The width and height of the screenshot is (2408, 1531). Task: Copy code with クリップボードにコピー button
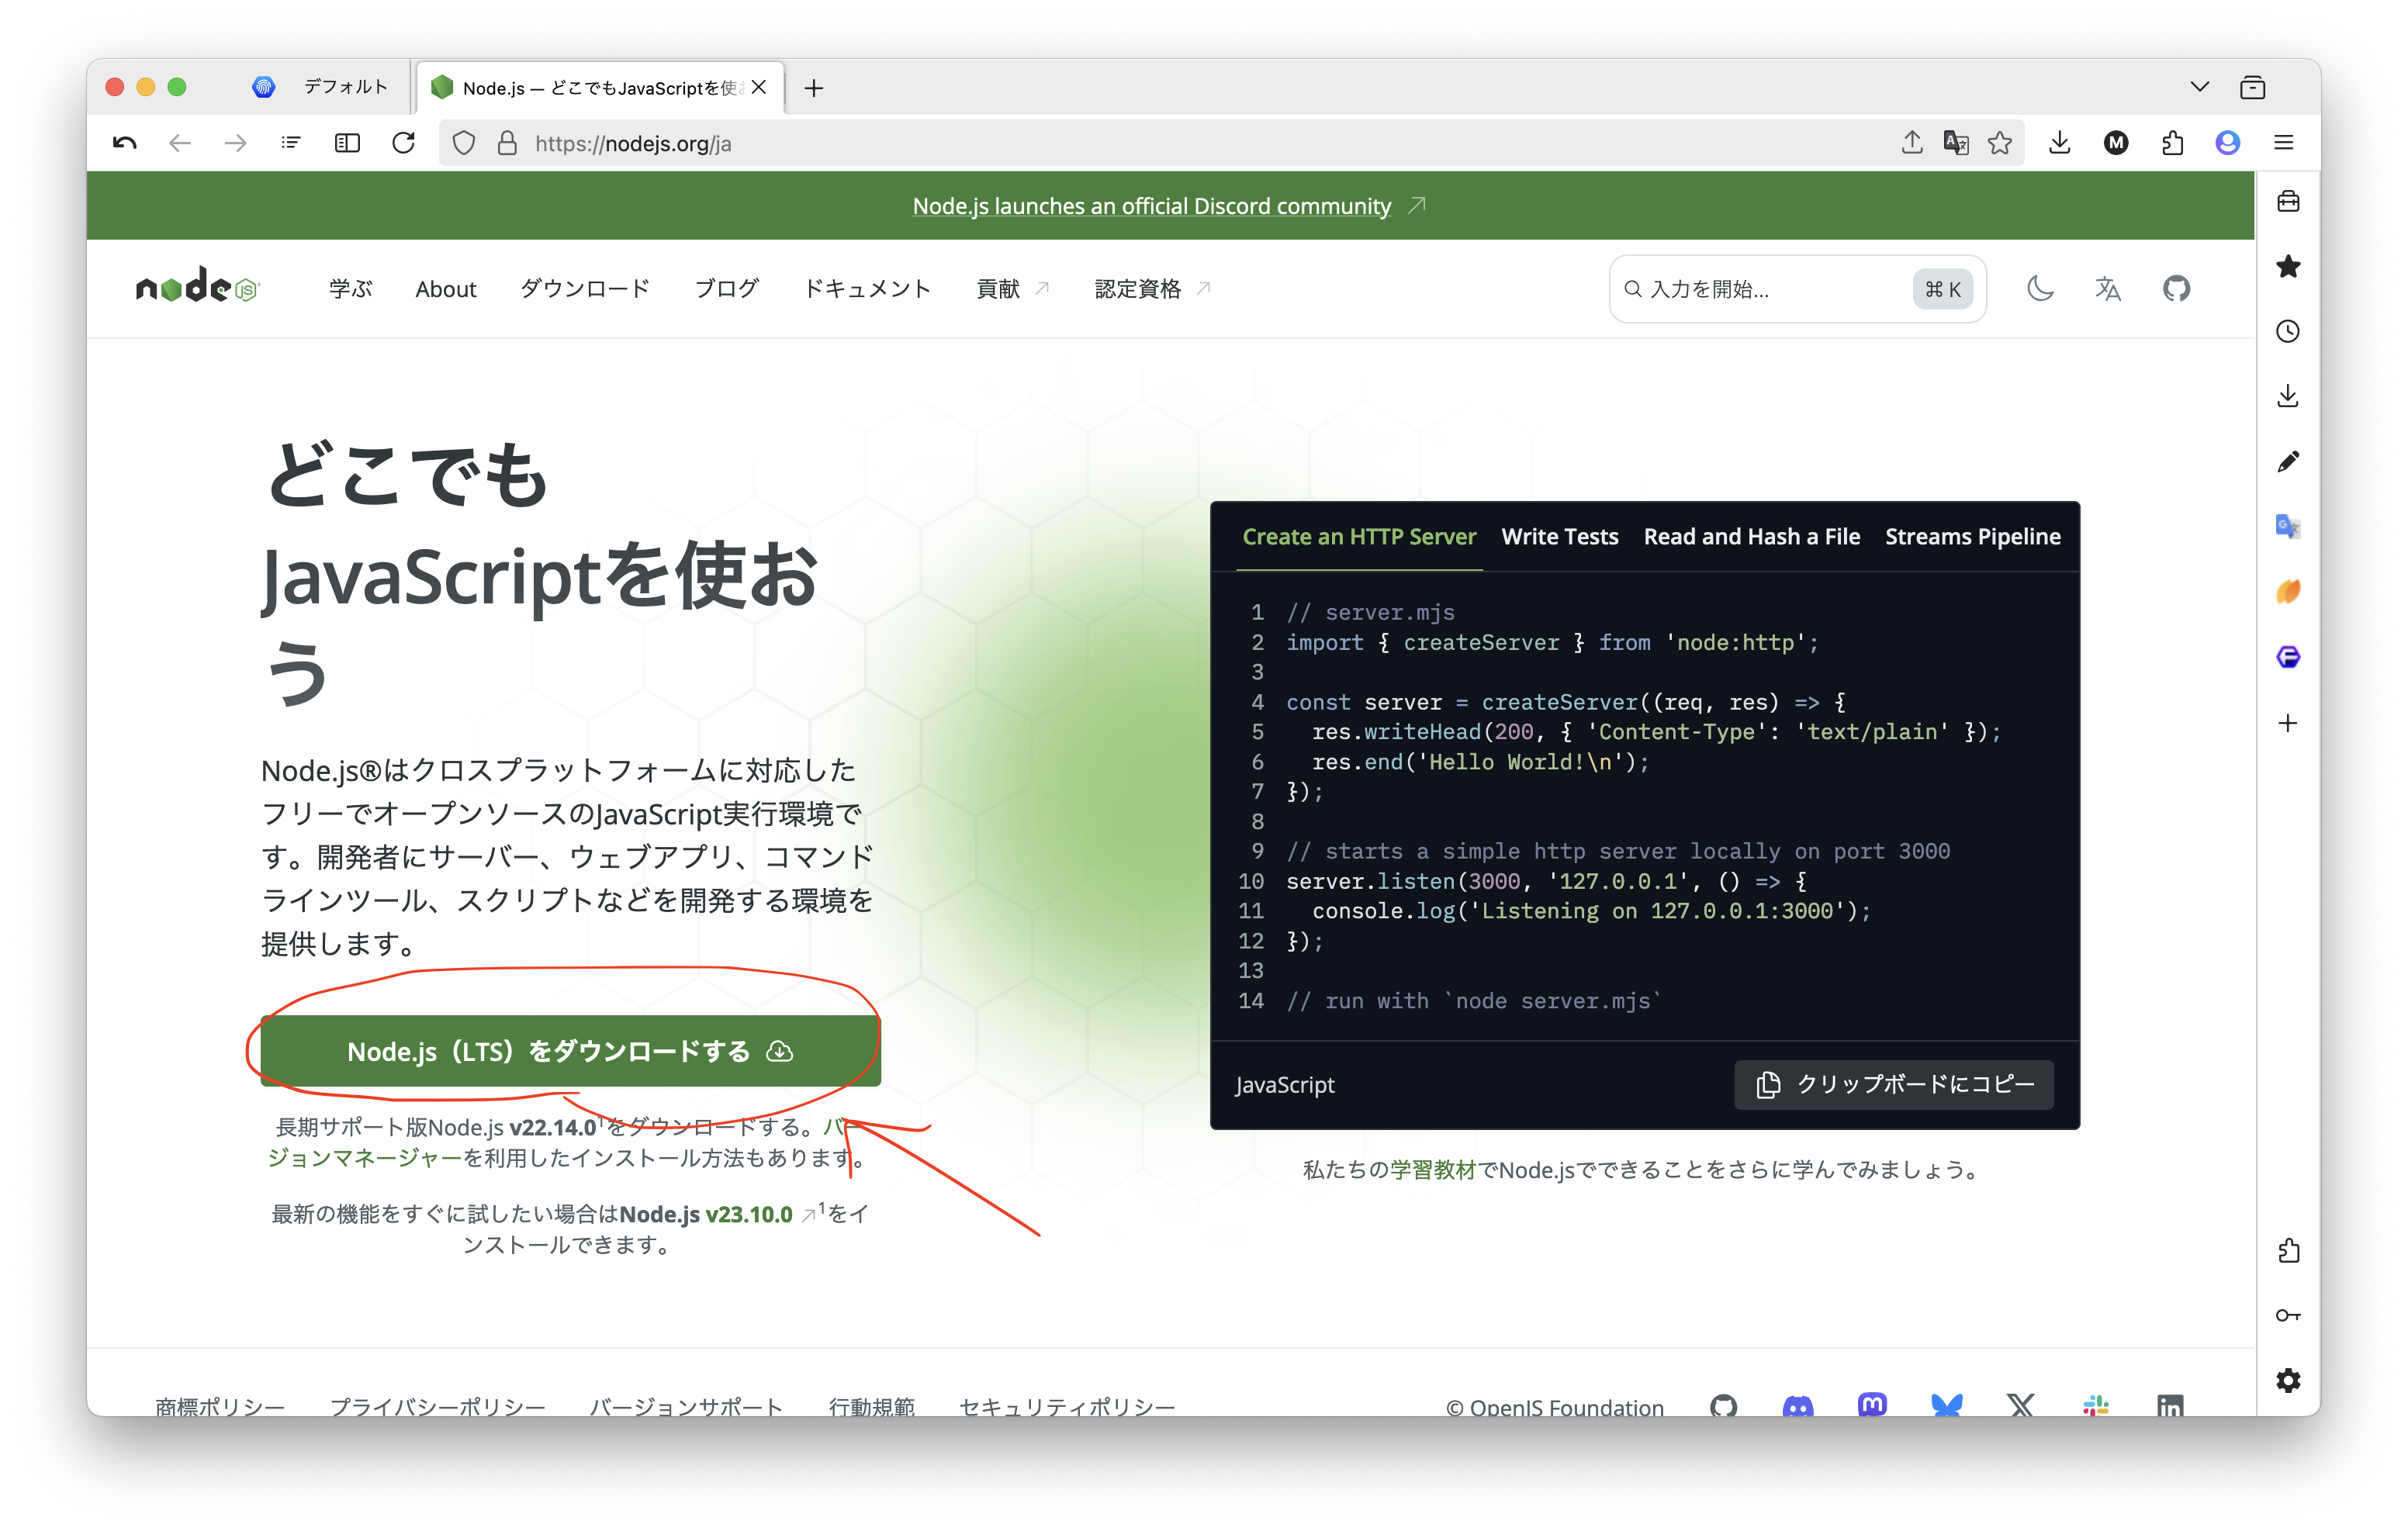[x=1894, y=1084]
